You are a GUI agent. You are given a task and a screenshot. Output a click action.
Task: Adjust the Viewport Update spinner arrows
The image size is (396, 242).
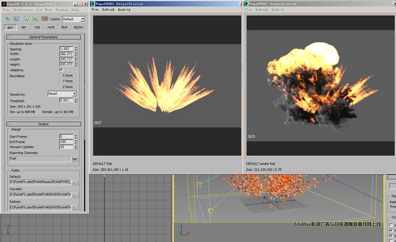click(76, 147)
